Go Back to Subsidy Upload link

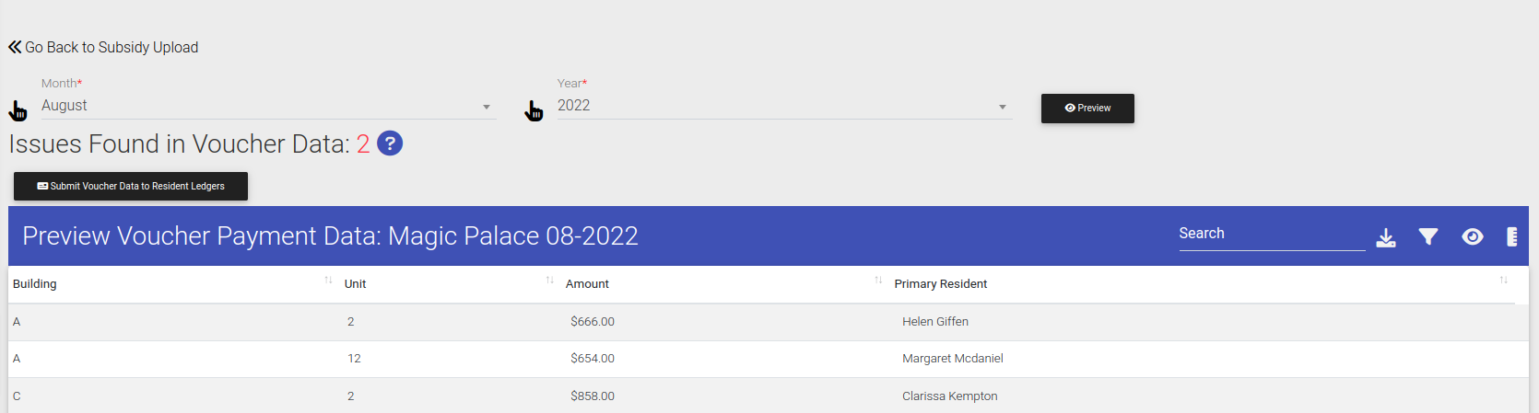click(x=112, y=47)
